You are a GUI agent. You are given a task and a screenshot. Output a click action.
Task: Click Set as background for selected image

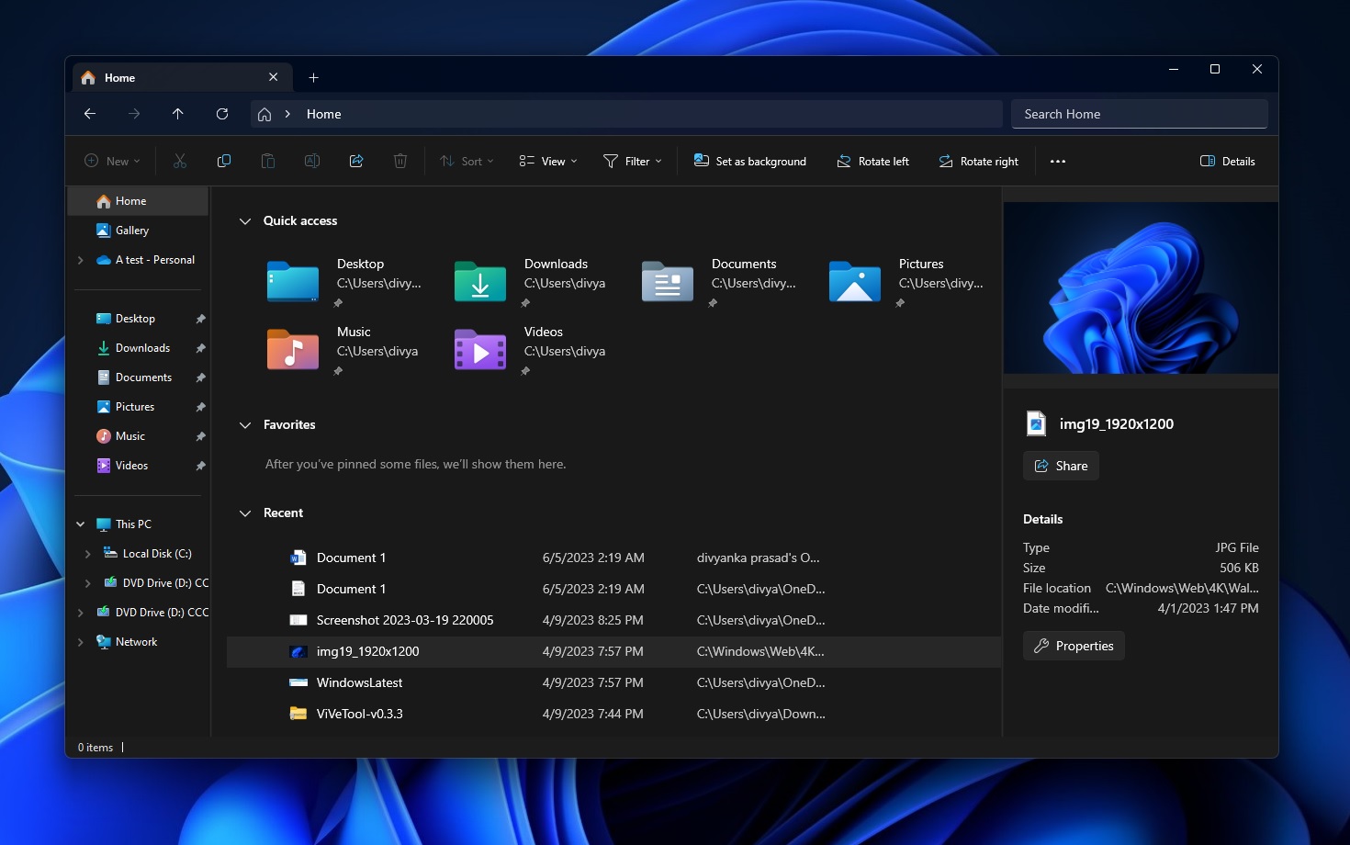pyautogui.click(x=749, y=161)
